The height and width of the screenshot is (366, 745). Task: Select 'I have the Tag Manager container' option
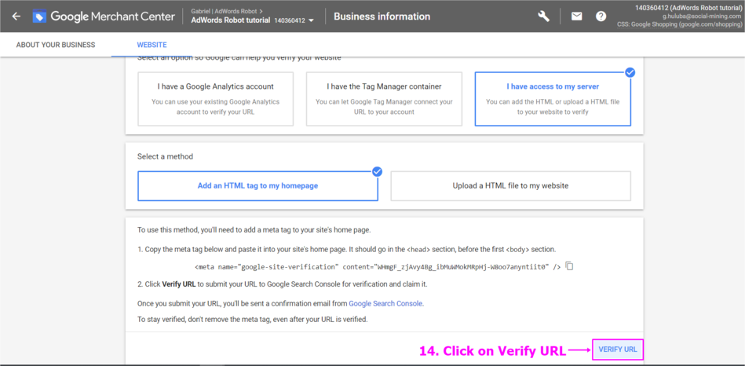pyautogui.click(x=384, y=99)
